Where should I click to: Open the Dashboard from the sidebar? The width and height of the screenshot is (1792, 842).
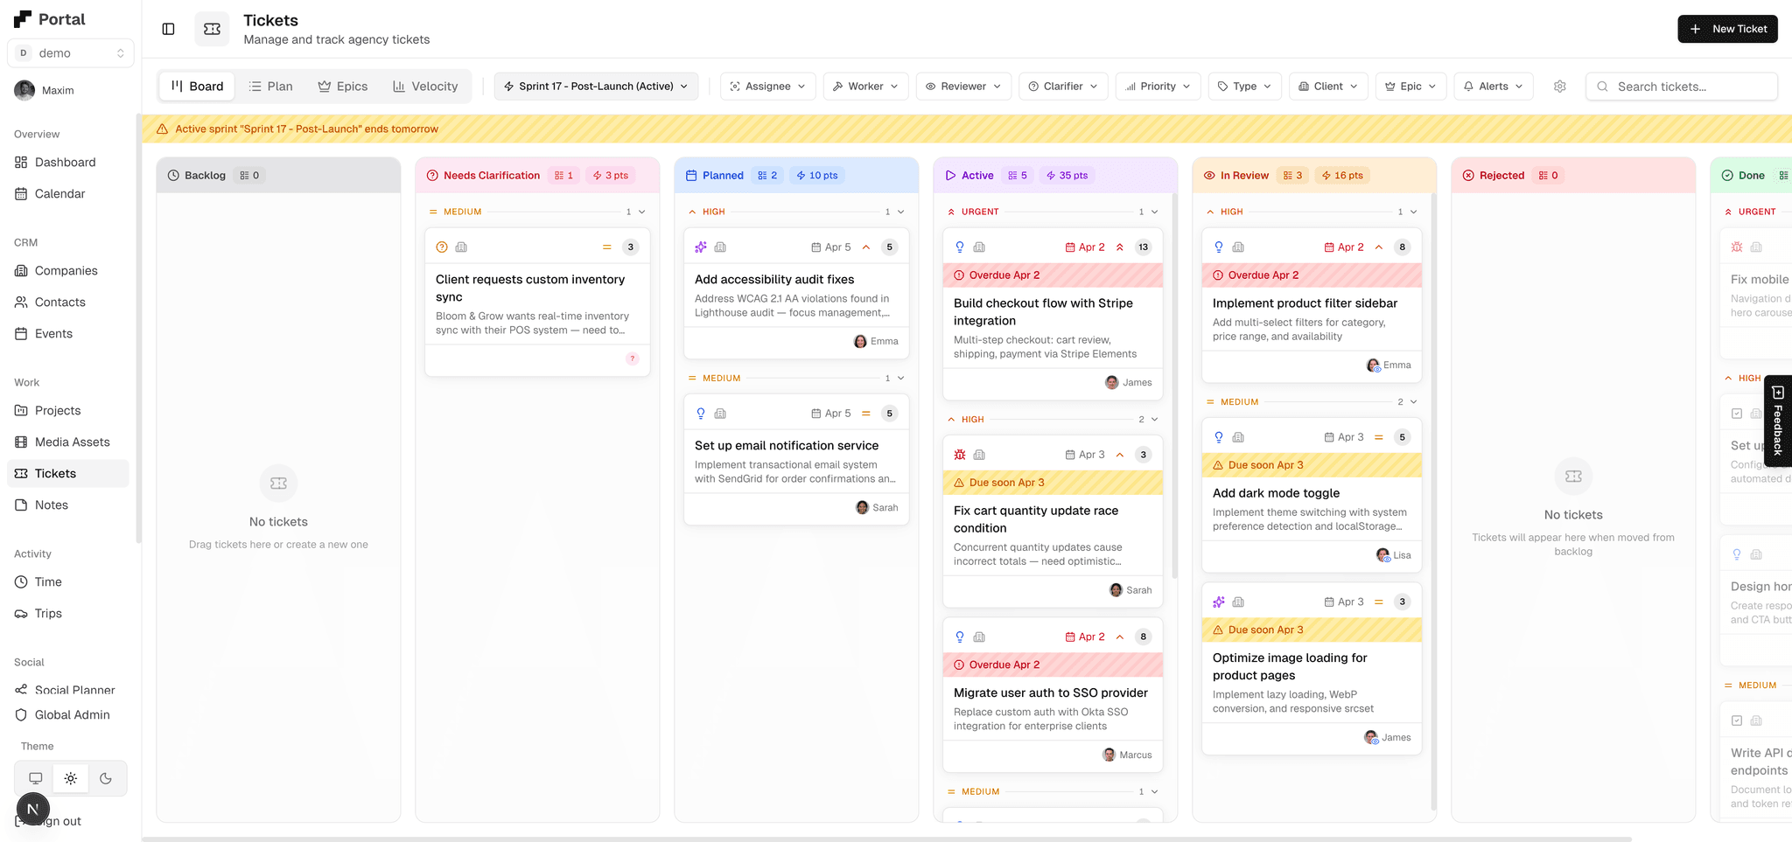[x=64, y=162]
